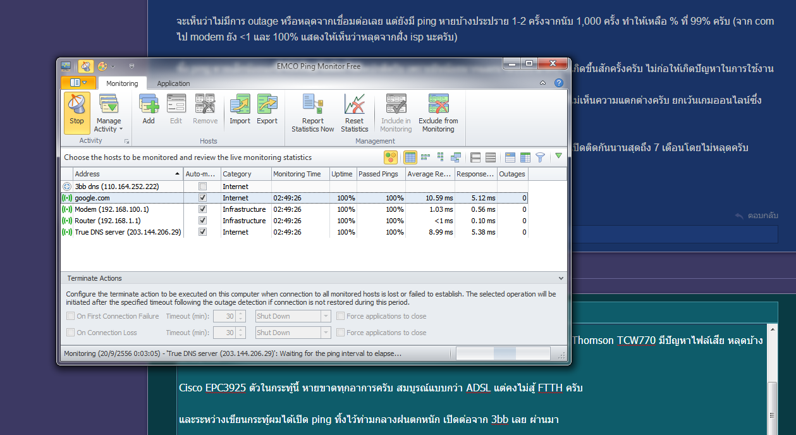Collapse the ribbon with the up chevron

tap(542, 83)
